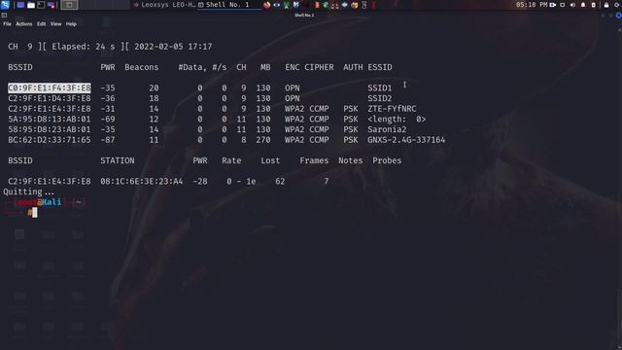Screen dimensions: 622x350
Task: Open the Help menu
Action: coord(71,23)
